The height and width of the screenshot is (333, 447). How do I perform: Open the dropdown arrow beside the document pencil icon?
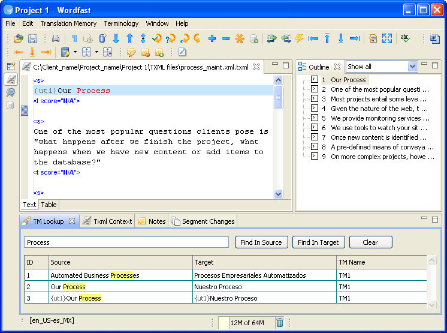tap(75, 52)
